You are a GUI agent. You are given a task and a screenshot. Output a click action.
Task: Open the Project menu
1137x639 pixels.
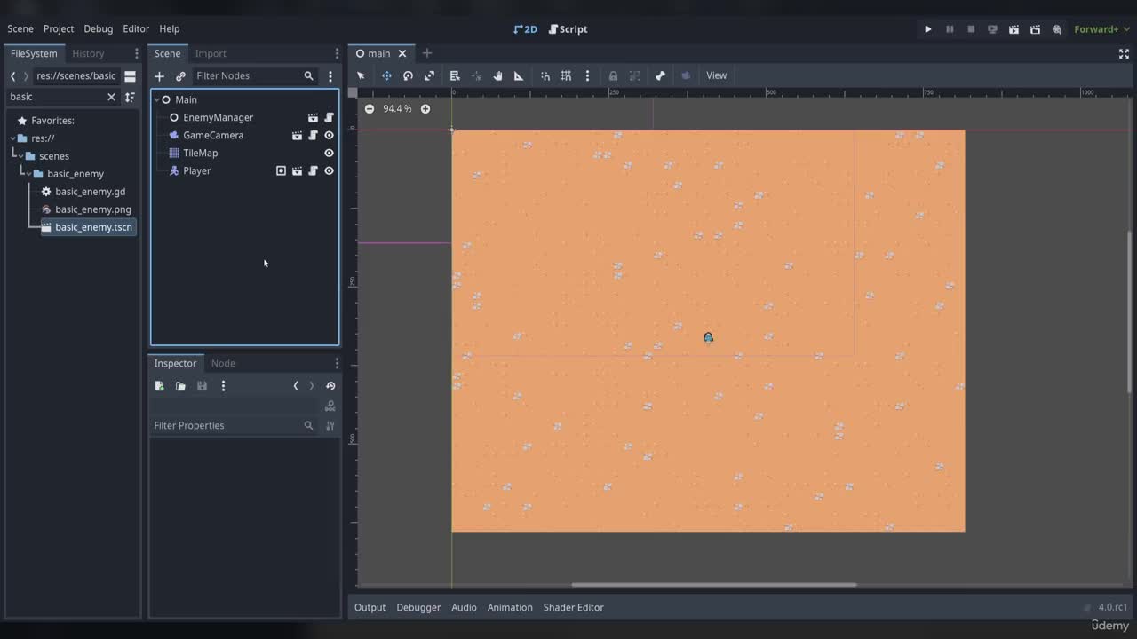pos(59,28)
